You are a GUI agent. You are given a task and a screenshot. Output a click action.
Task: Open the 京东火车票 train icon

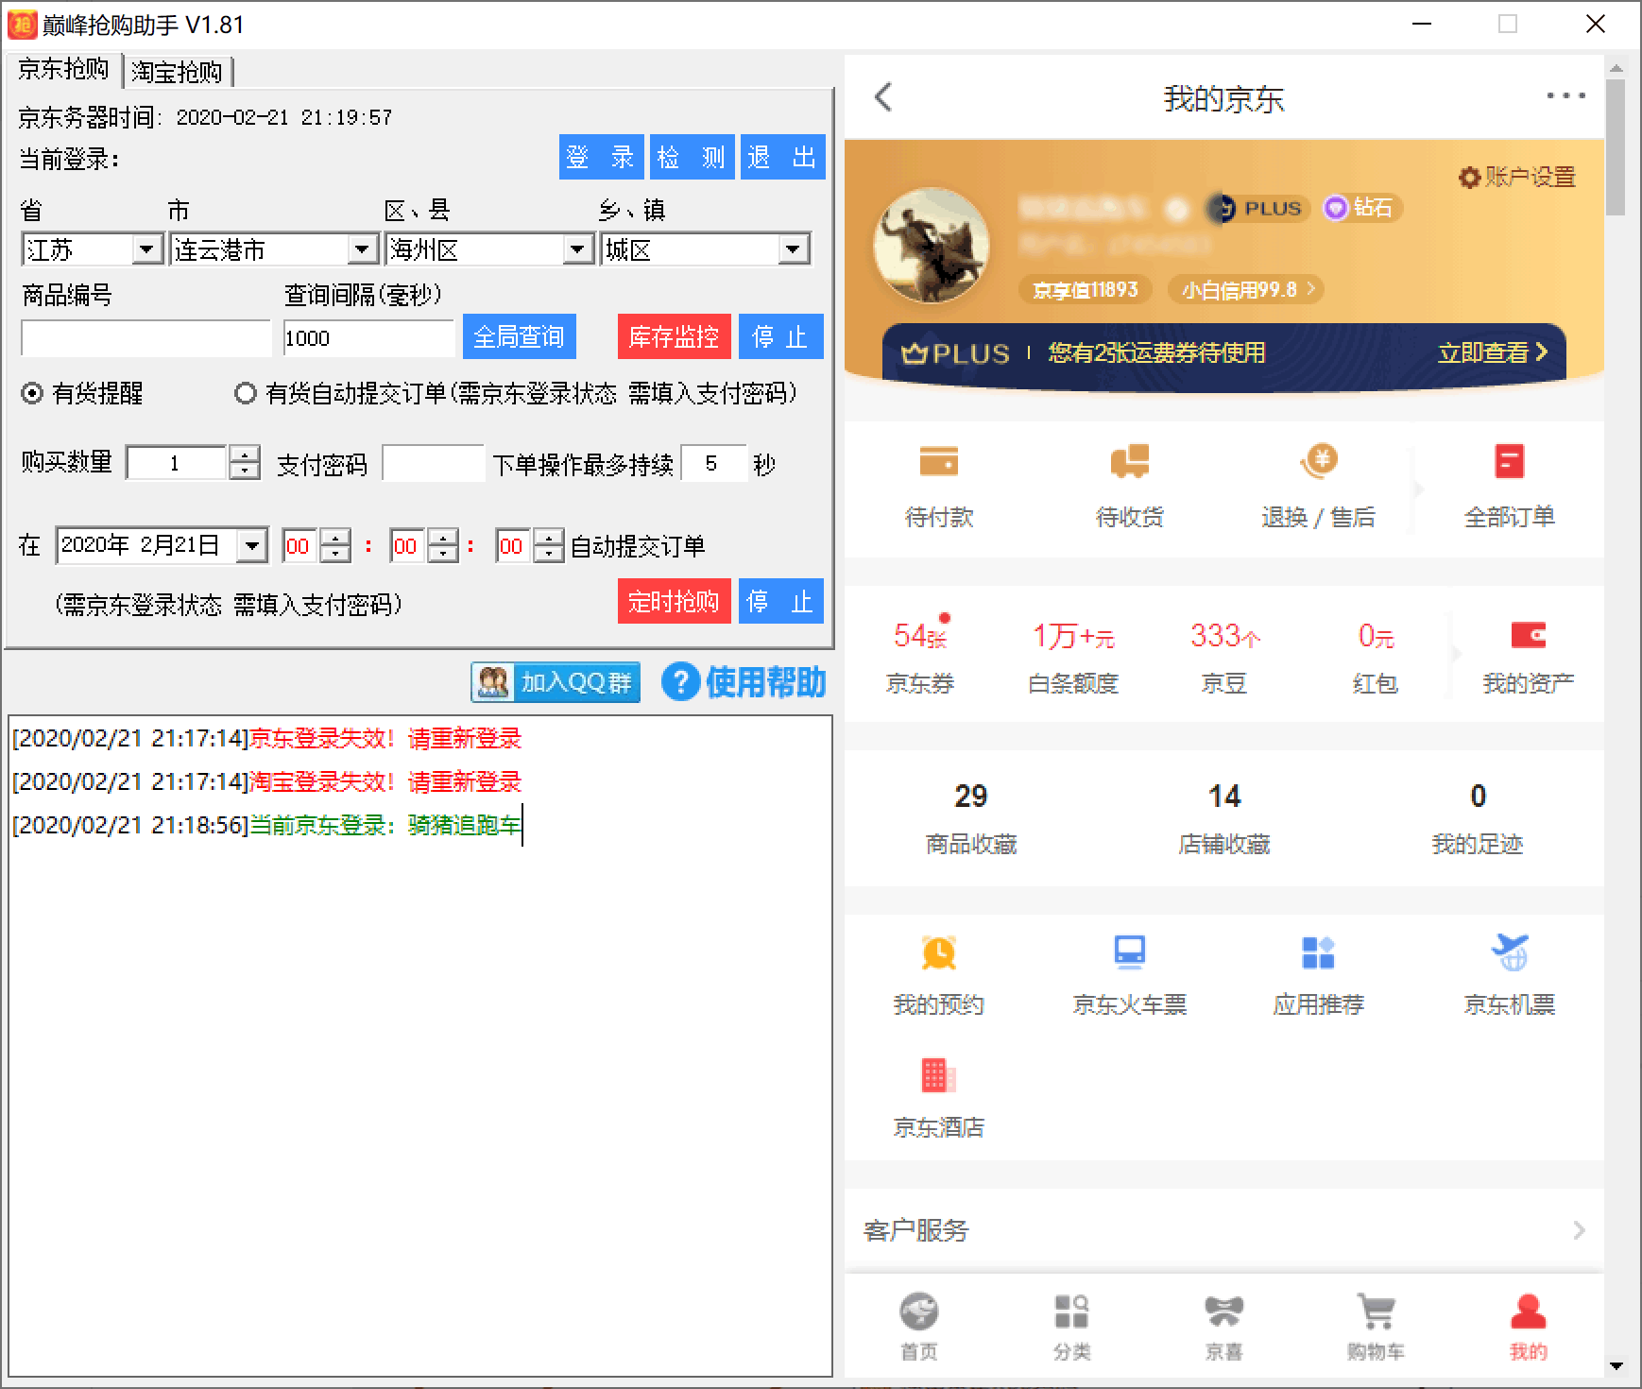point(1129,952)
